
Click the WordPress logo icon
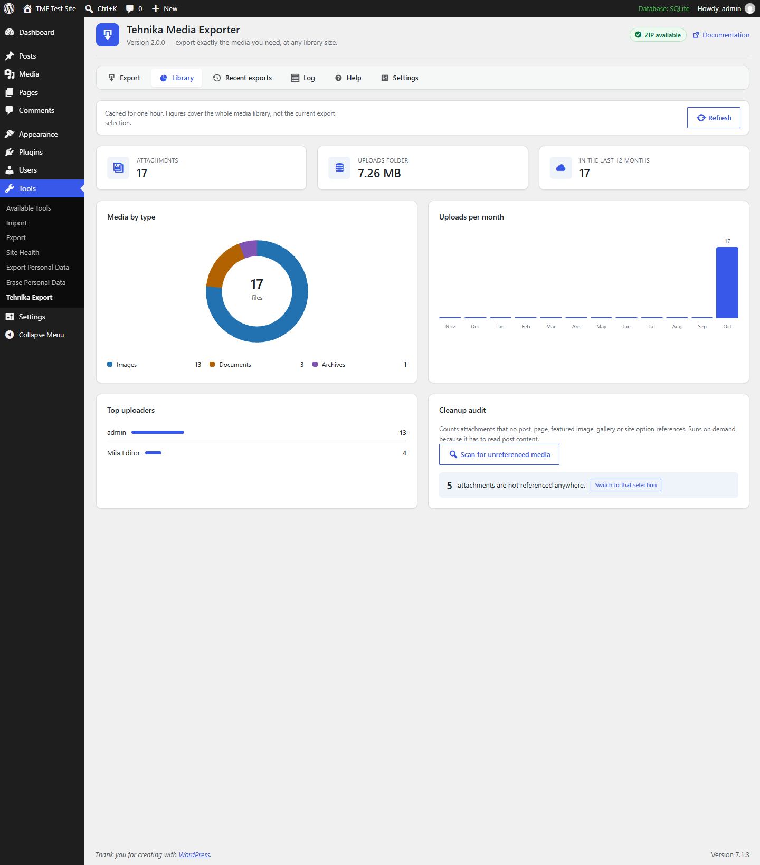coord(9,8)
